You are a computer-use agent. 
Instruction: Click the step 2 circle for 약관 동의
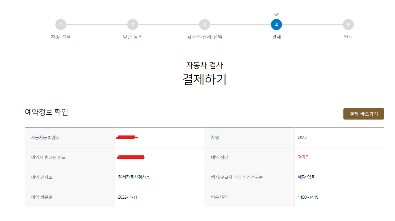click(132, 25)
